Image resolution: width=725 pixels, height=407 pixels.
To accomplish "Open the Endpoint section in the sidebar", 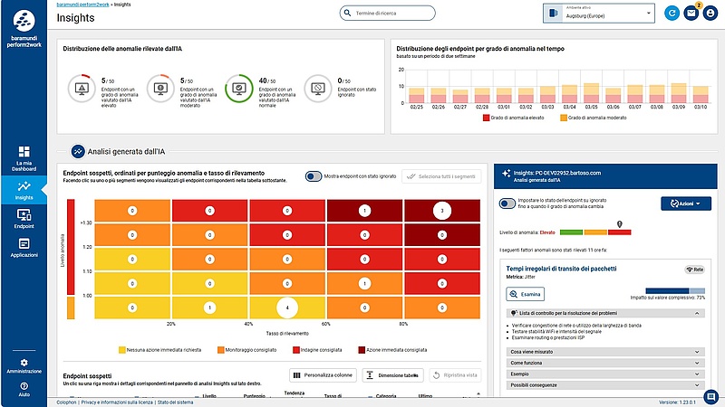I will click(24, 218).
